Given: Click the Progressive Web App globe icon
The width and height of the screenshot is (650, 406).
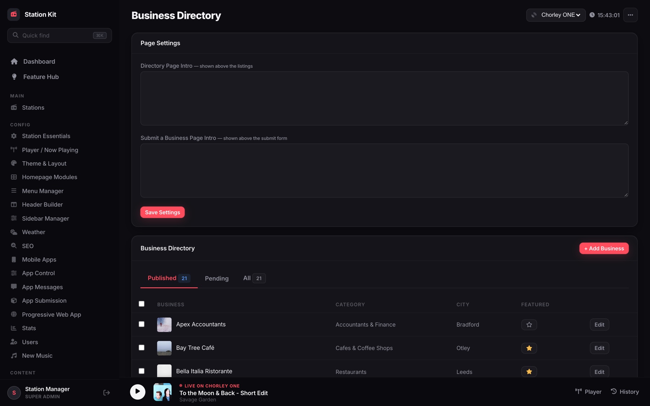Looking at the screenshot, I should click(14, 314).
